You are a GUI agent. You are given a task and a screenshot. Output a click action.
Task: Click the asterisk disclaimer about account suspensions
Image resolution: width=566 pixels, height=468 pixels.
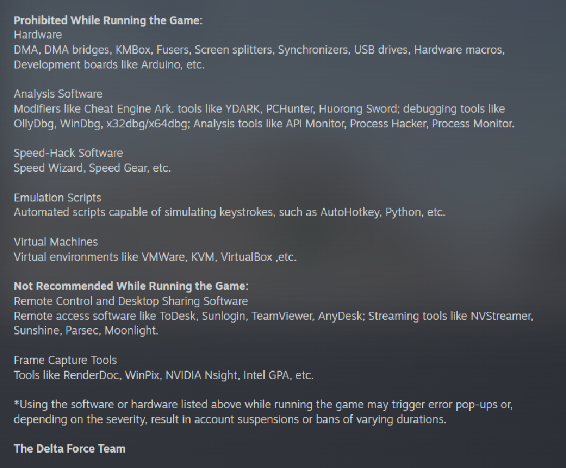point(263,412)
